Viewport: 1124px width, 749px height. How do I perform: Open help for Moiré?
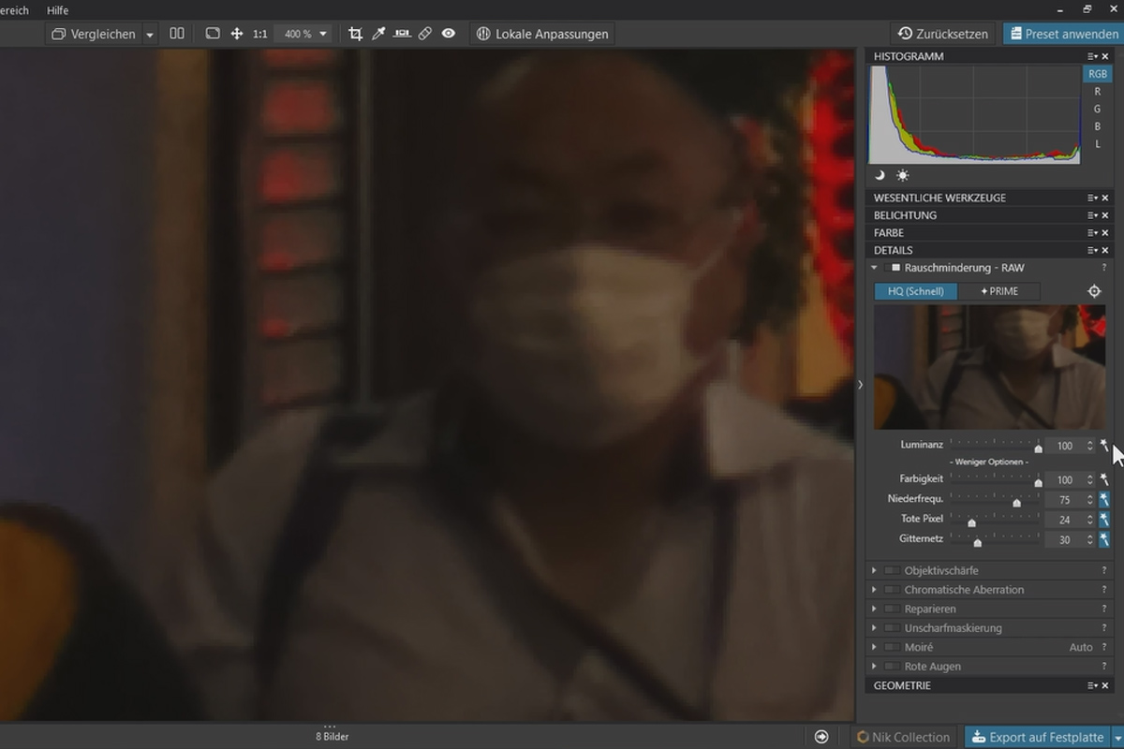tap(1104, 647)
